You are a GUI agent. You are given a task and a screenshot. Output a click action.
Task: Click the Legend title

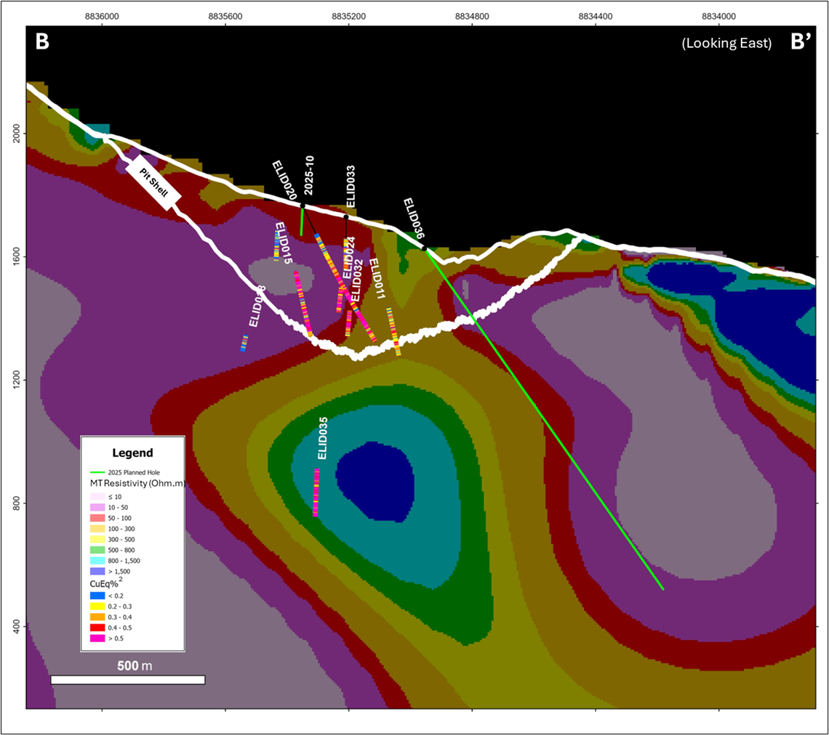click(x=132, y=452)
